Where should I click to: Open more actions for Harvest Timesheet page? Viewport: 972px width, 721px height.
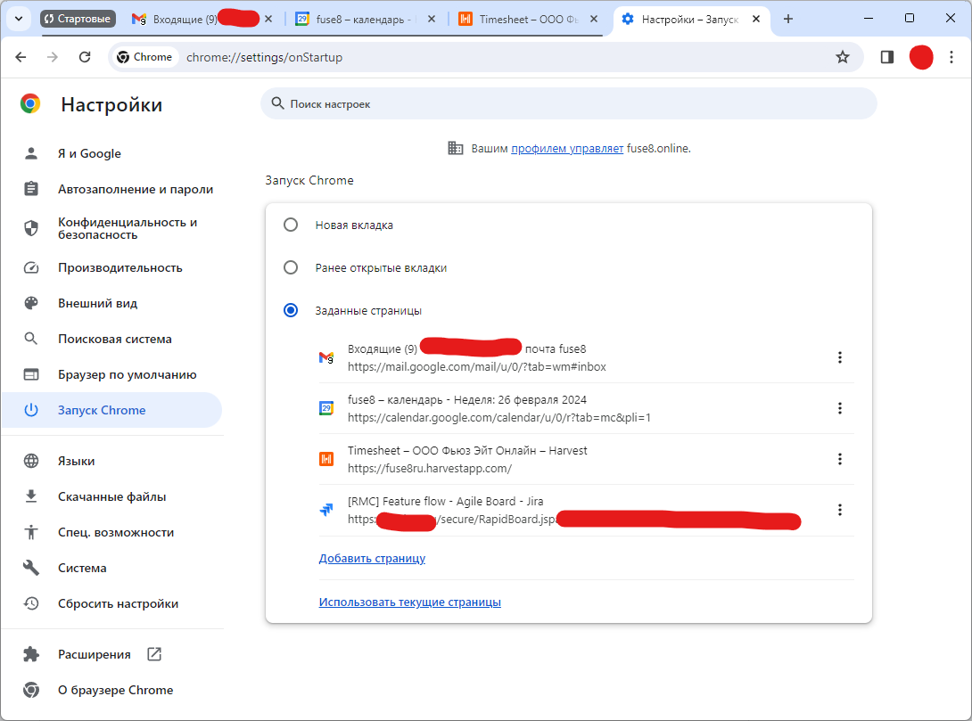[839, 459]
